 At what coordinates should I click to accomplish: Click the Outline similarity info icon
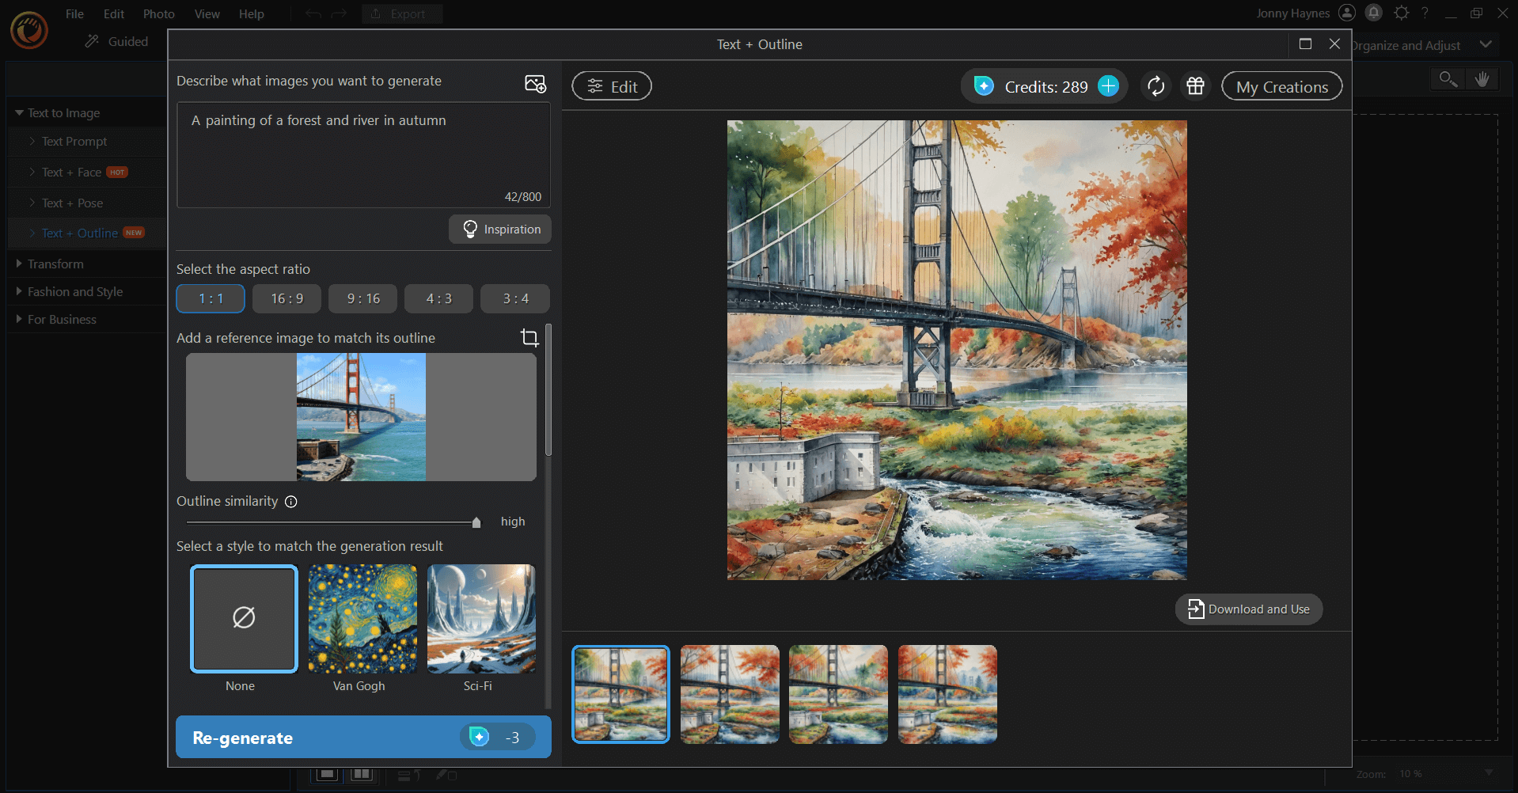291,502
